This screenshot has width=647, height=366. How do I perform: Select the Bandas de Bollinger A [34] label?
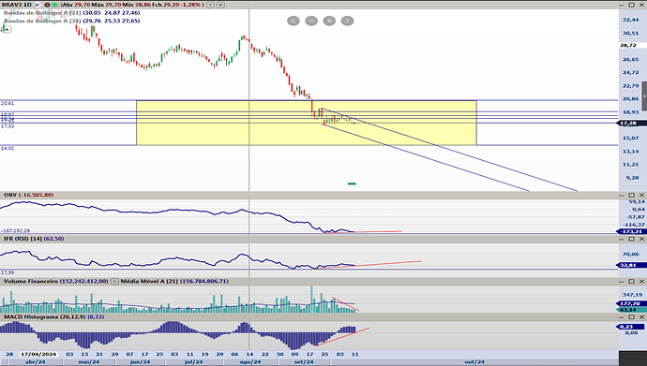tap(42, 21)
